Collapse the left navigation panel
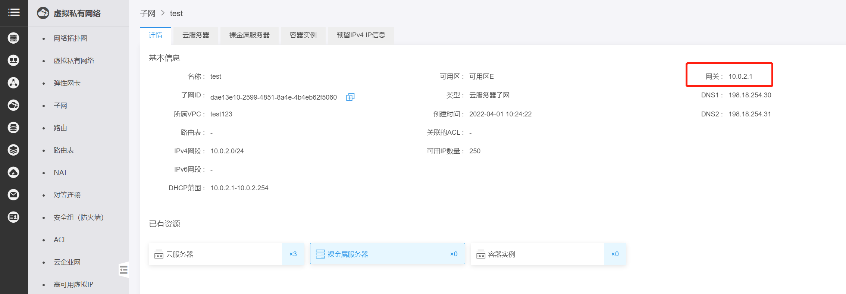846x294 pixels. click(x=124, y=270)
